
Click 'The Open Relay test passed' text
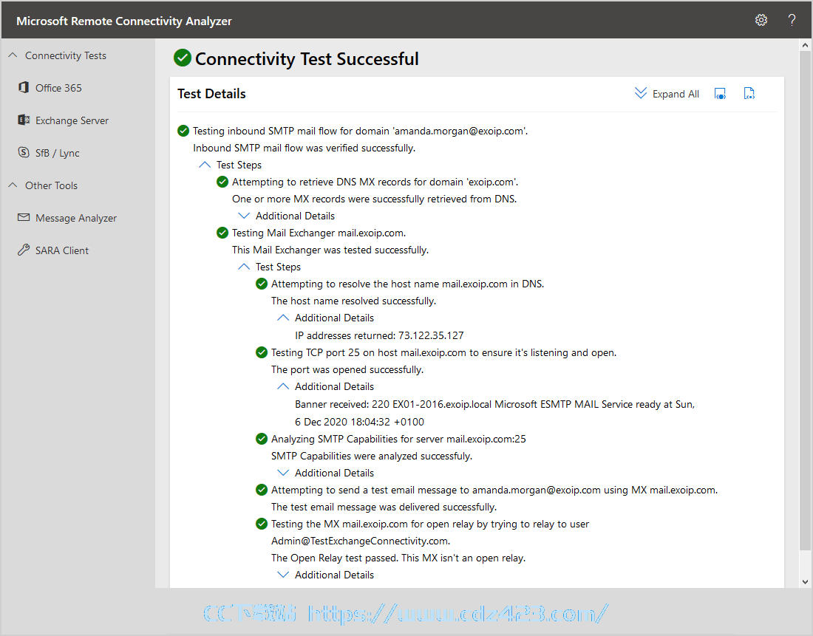click(398, 558)
